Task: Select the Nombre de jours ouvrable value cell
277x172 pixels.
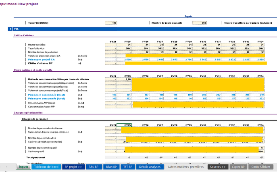Action: coord(200,23)
